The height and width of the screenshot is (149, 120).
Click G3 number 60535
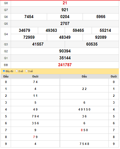[92, 44]
